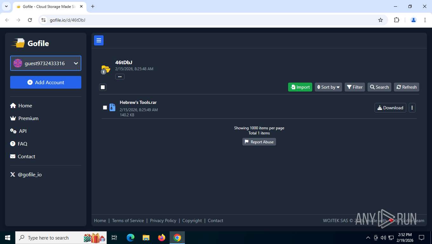The image size is (432, 244).
Task: Open the footer Contact link
Action: click(x=215, y=220)
